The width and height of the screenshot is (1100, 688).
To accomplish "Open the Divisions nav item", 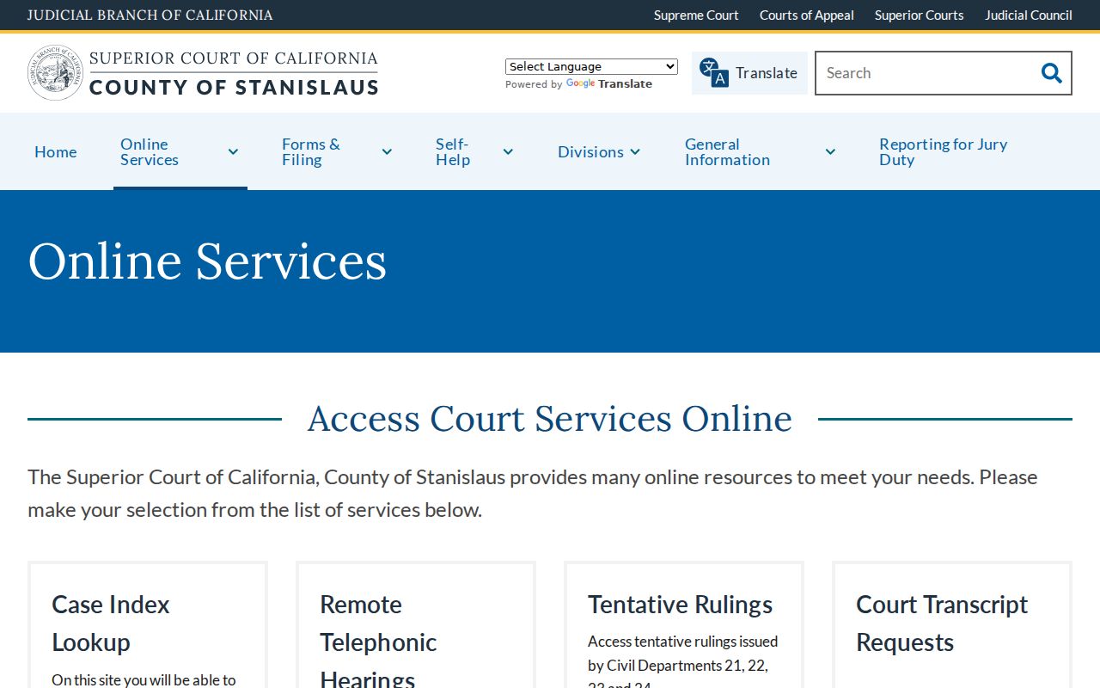I will click(590, 152).
